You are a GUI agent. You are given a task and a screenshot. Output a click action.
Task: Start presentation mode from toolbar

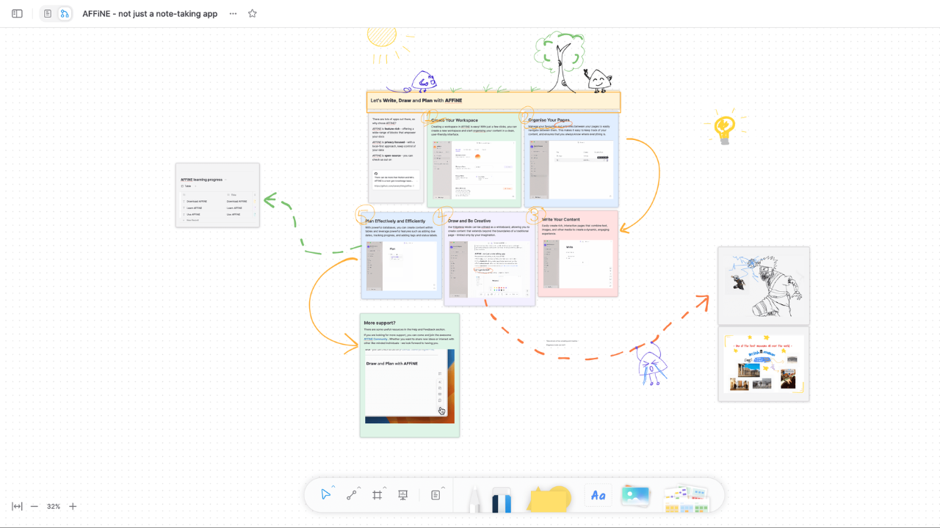coord(402,495)
